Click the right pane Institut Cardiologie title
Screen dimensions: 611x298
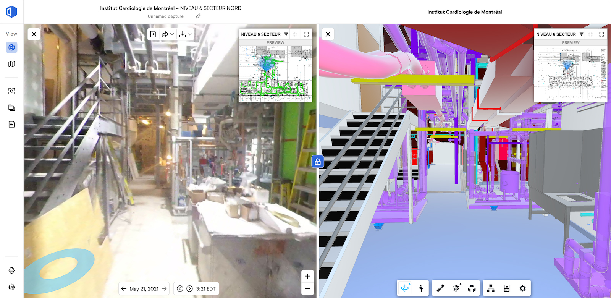pos(465,12)
